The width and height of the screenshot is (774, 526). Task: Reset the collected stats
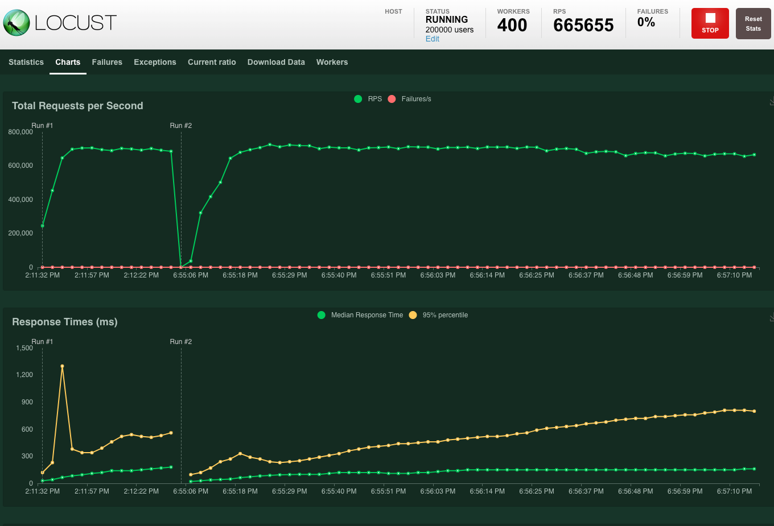[x=754, y=23]
